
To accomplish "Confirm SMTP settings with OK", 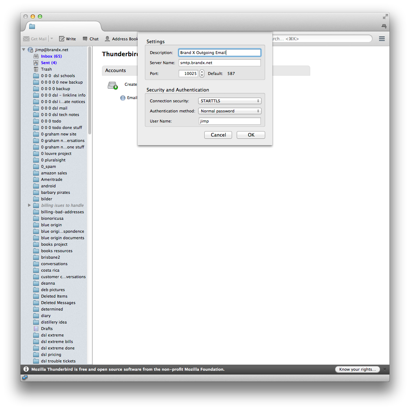I will (x=251, y=135).
